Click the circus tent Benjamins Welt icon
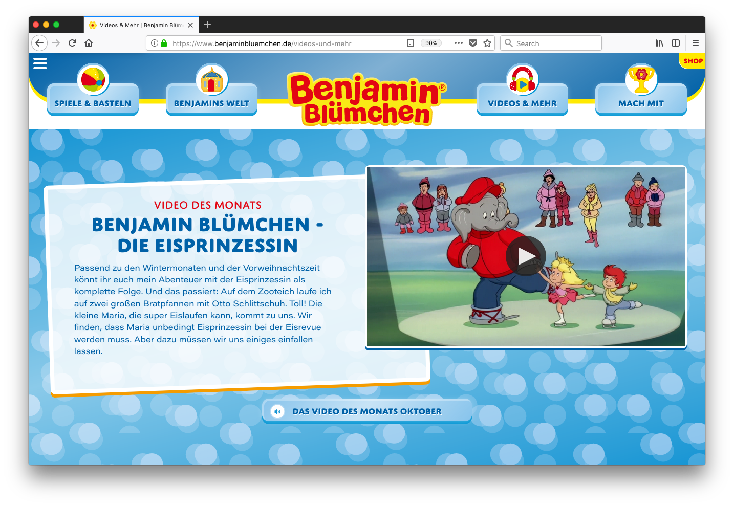The width and height of the screenshot is (734, 506). [x=211, y=80]
